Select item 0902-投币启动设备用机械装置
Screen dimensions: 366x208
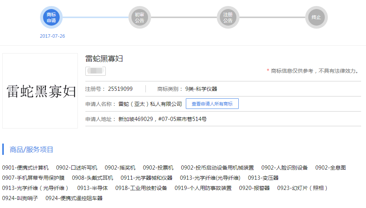point(217,168)
